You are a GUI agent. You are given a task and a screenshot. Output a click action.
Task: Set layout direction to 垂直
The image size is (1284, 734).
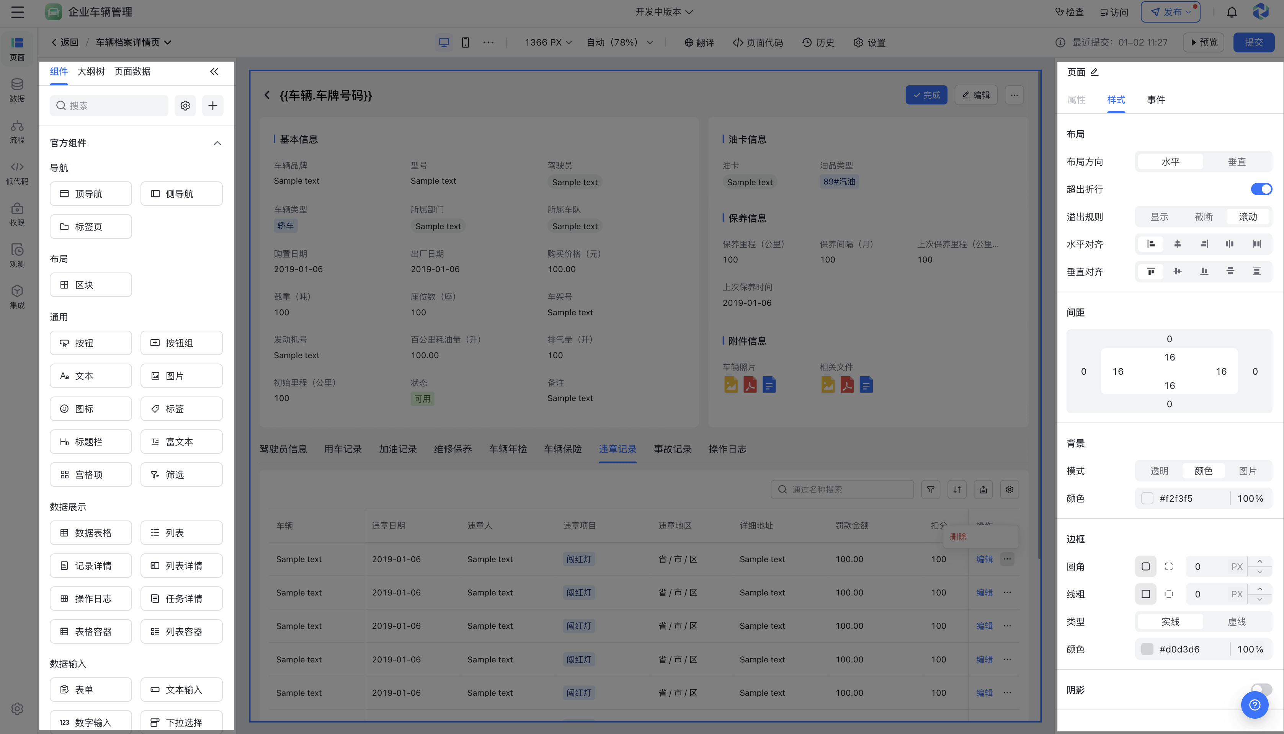click(1237, 162)
